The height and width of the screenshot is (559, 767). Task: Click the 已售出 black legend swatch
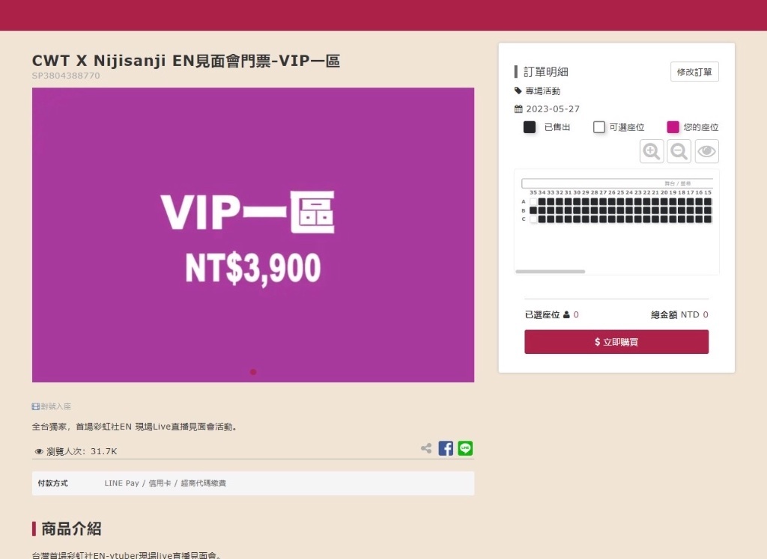[x=530, y=127]
